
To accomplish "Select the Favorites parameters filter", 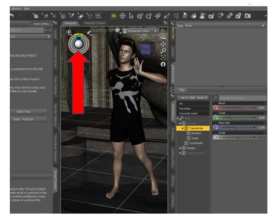I will tap(193, 109).
